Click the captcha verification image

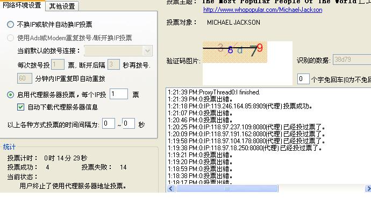click(x=235, y=52)
